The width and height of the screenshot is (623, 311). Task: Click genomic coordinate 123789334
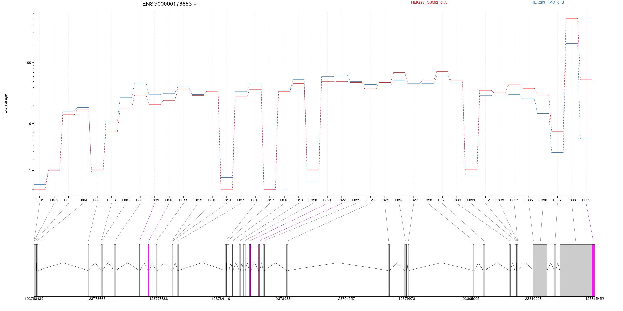(x=283, y=299)
